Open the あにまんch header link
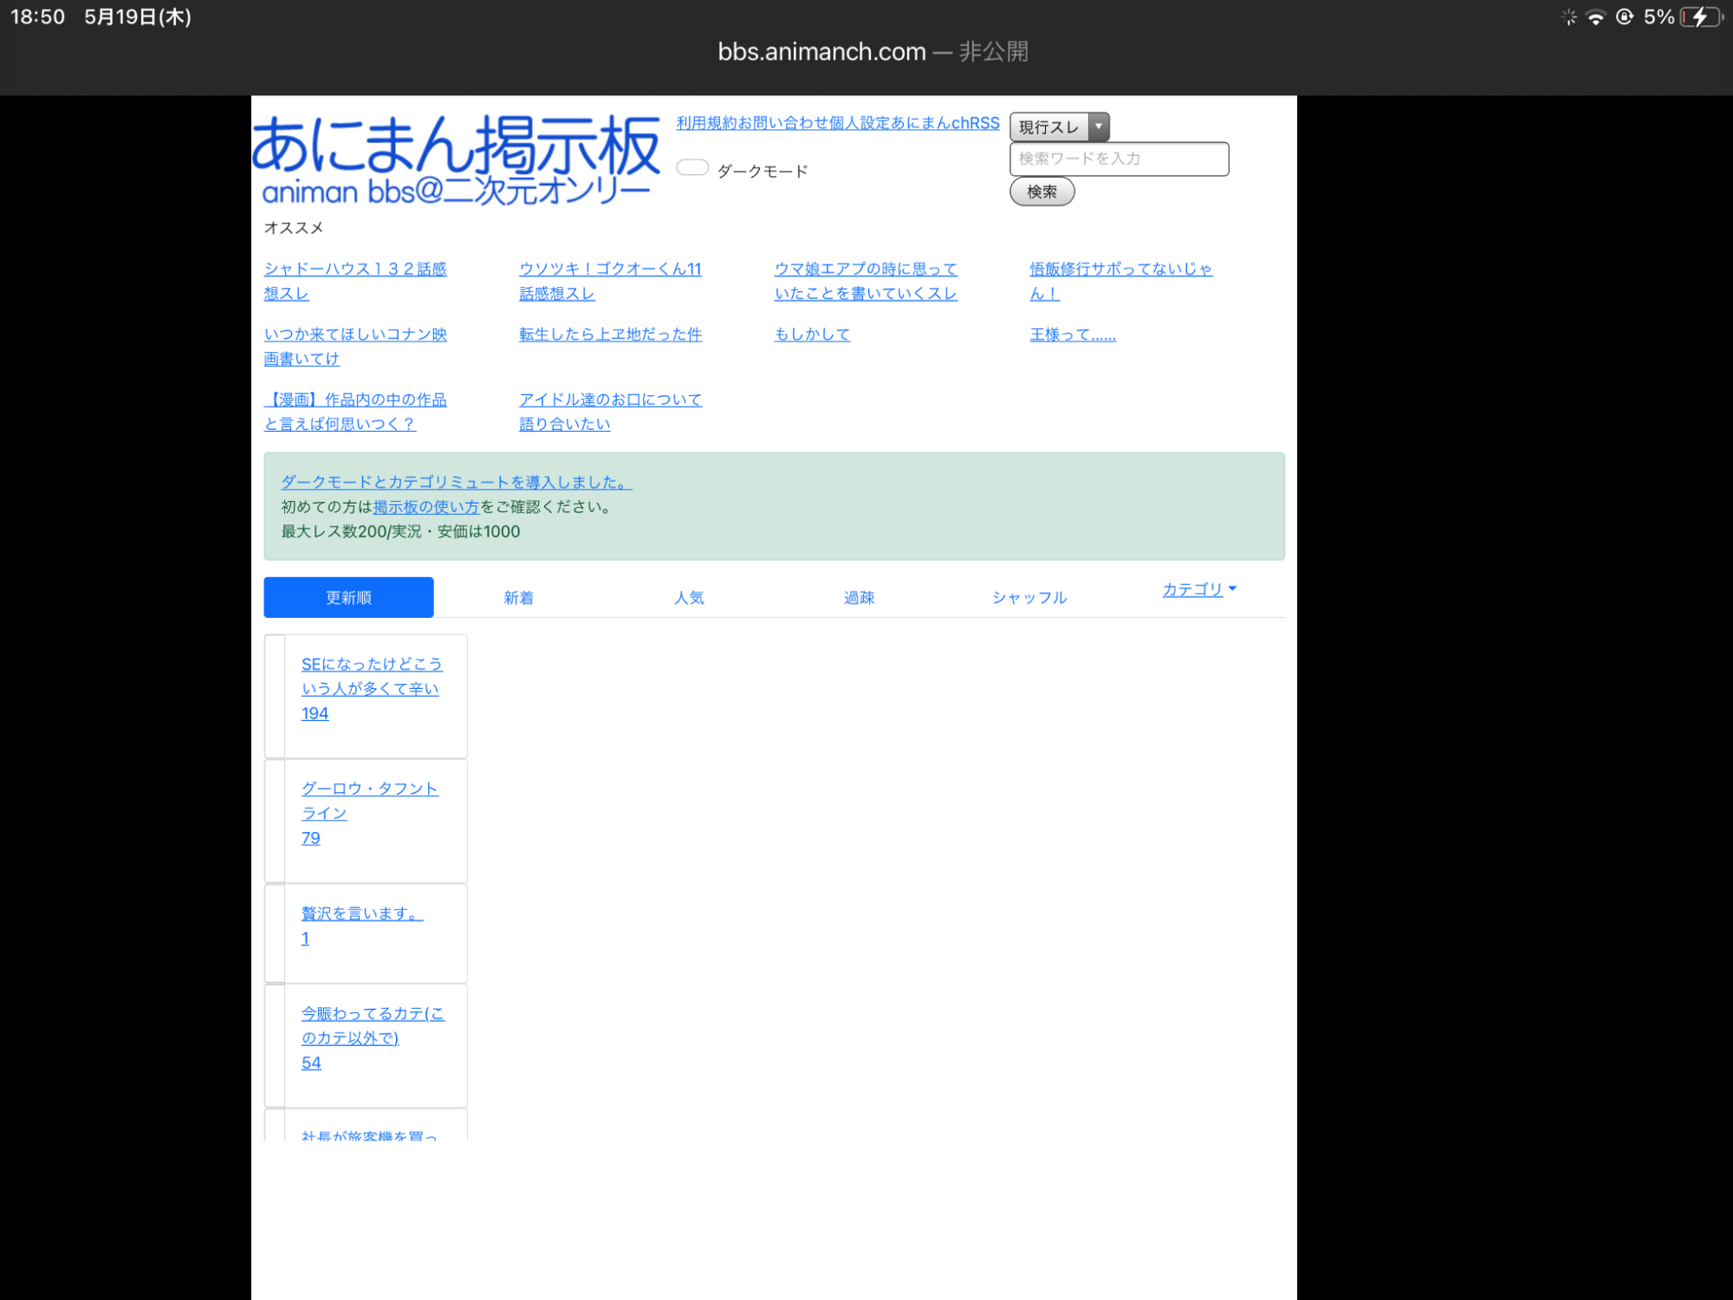This screenshot has width=1733, height=1300. (x=929, y=123)
